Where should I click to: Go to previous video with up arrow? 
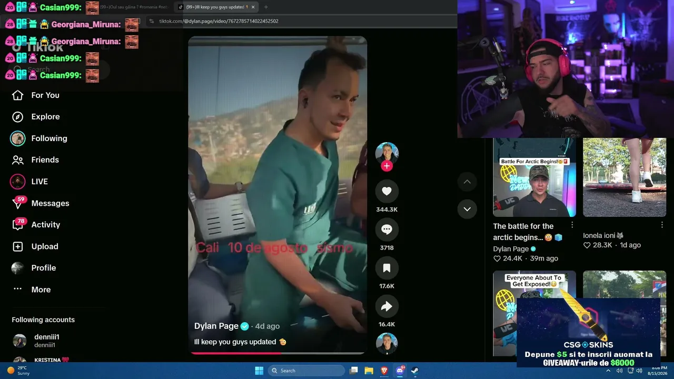coord(467,182)
